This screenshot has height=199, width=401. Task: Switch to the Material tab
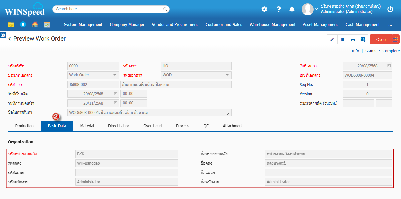(87, 126)
